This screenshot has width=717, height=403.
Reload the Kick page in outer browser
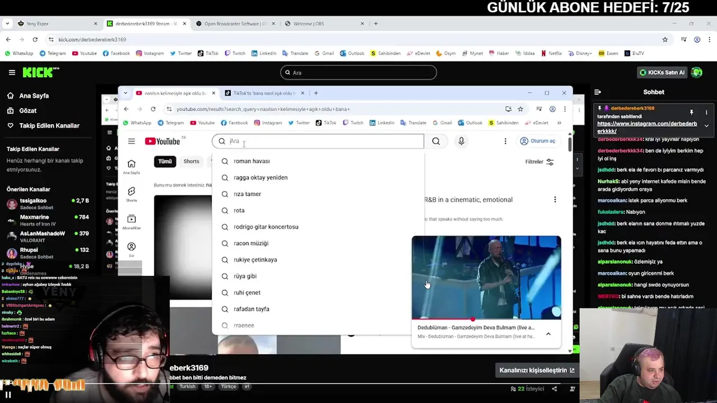(35, 39)
